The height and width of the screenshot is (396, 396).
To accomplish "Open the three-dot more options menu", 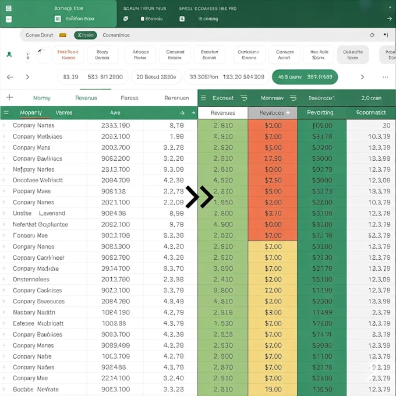I will pyautogui.click(x=386, y=77).
